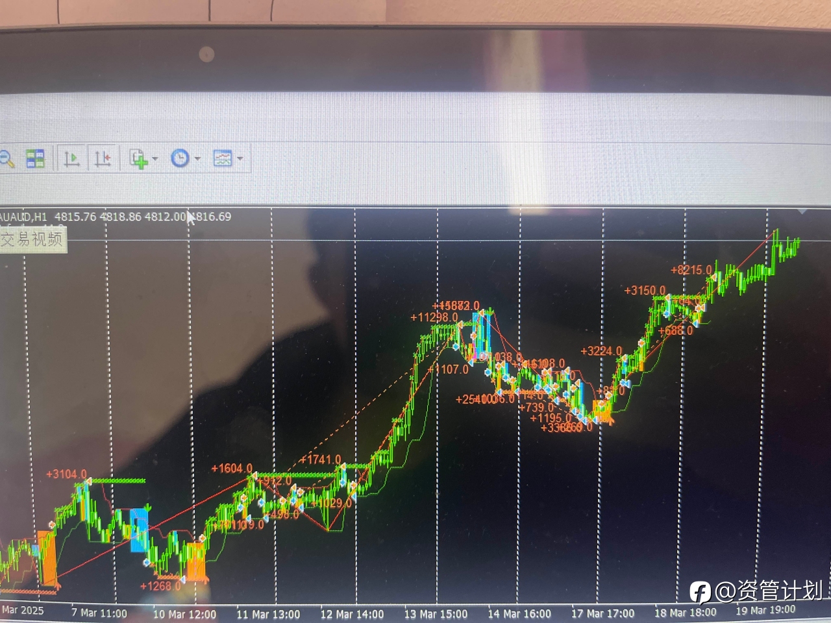Select the +3104.0 profit label
Image resolution: width=831 pixels, height=623 pixels.
click(x=66, y=474)
